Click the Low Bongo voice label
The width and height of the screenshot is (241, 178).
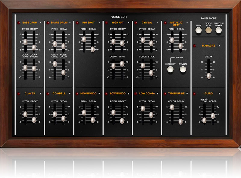coord(118,94)
